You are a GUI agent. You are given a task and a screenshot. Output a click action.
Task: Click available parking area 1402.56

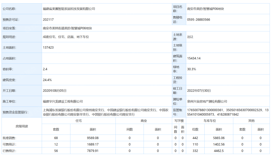pos(219,145)
